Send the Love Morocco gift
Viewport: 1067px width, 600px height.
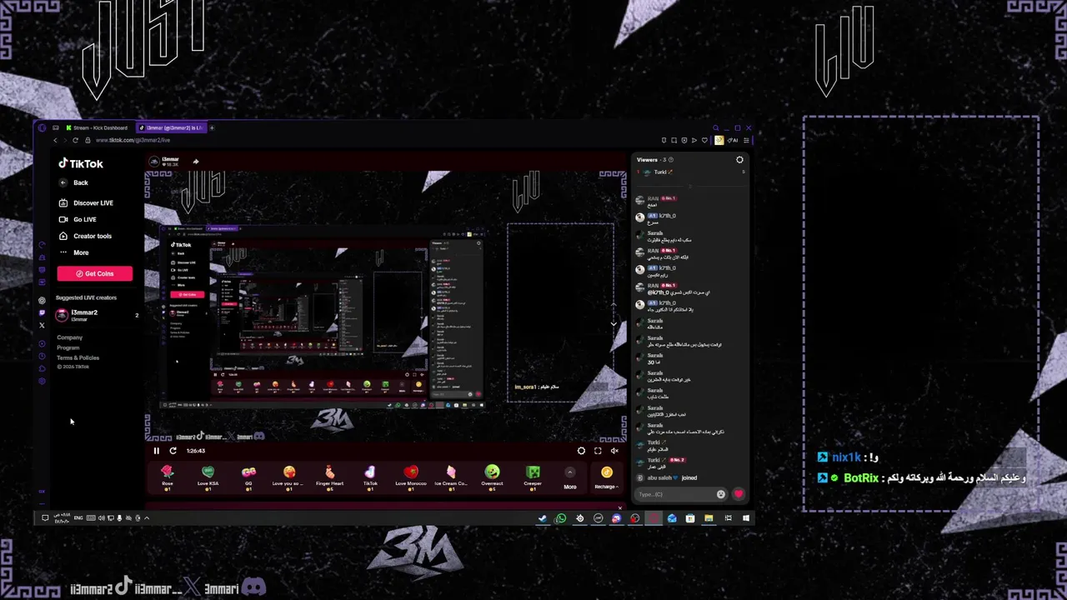click(x=410, y=477)
